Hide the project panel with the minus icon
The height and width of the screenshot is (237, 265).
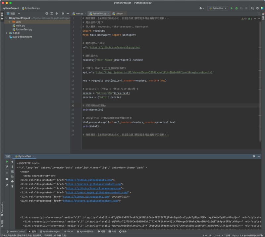click(68, 14)
